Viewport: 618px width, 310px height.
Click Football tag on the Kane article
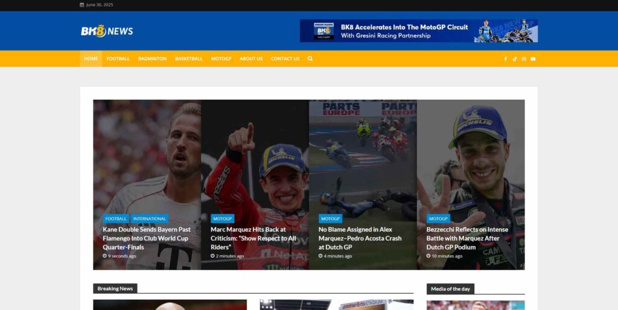coord(115,219)
